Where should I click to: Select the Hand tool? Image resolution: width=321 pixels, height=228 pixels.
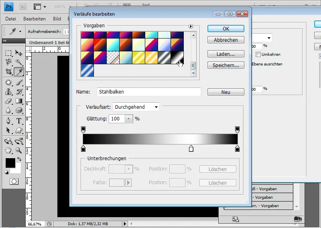(8, 151)
